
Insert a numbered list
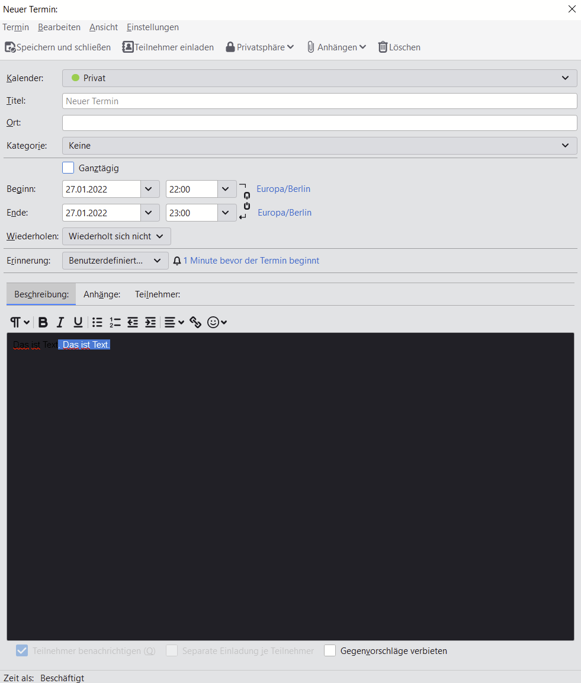115,322
